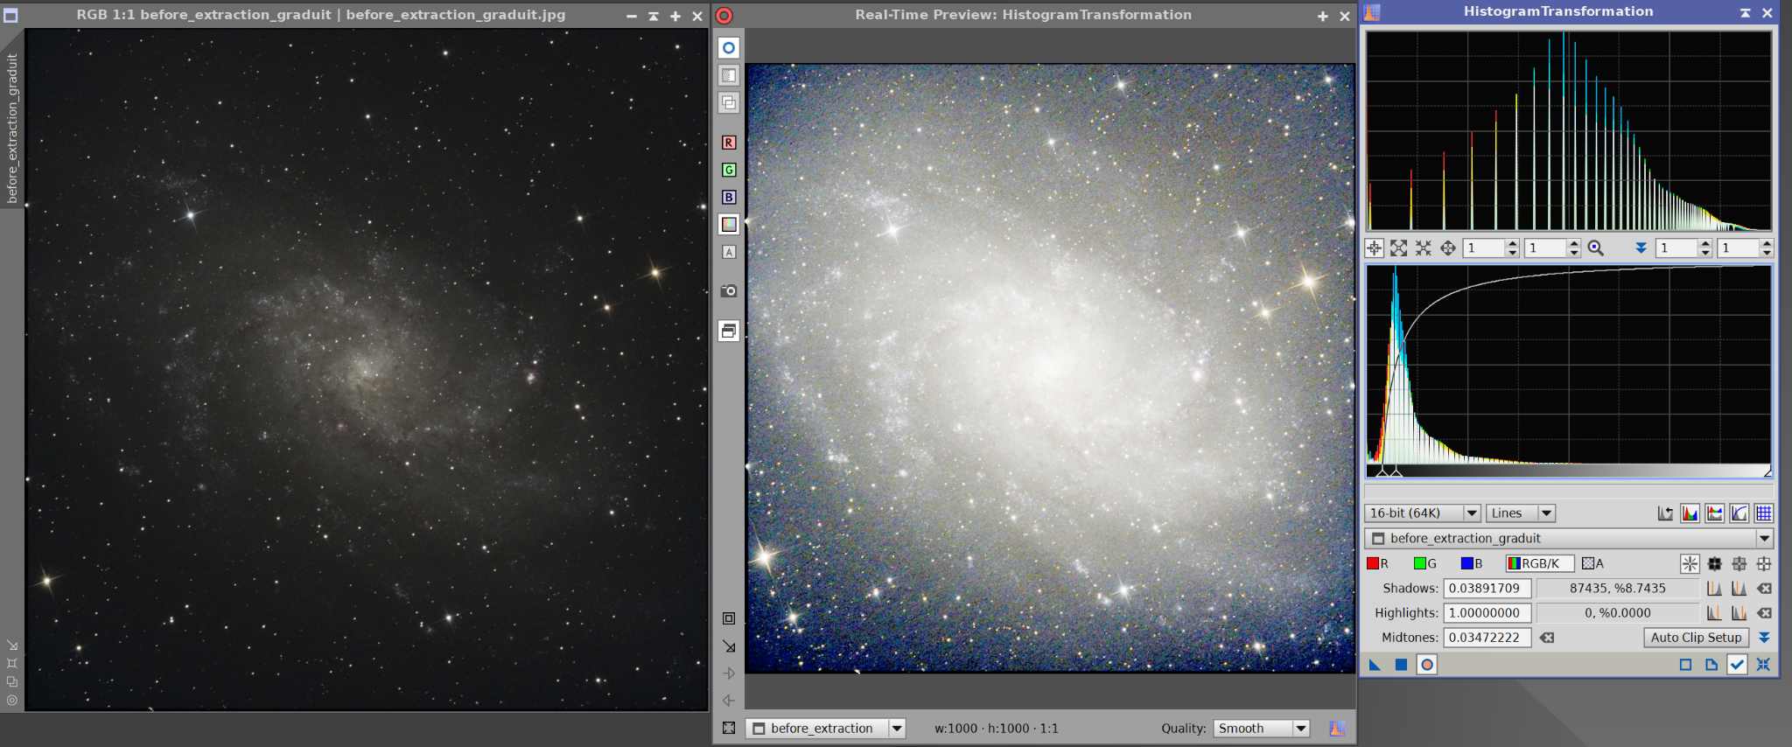
Task: Toggle show output histogram icon
Action: click(1714, 513)
